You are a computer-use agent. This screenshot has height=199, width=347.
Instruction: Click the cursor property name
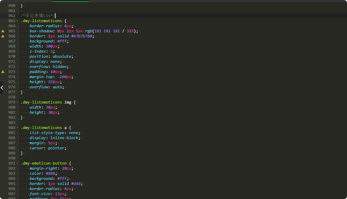coord(37,148)
